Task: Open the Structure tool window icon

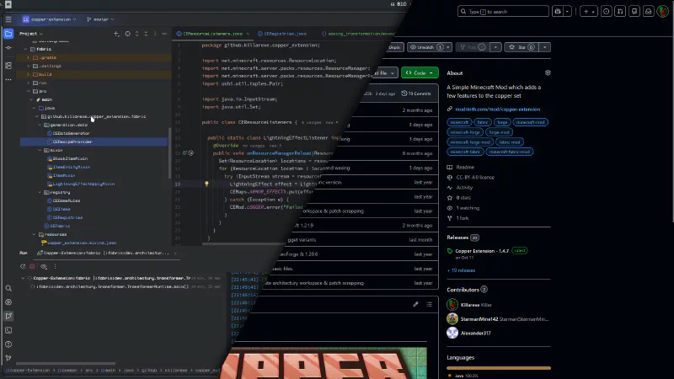Action: 8,65
